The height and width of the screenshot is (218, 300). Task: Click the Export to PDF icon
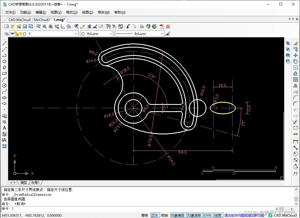pyautogui.click(x=162, y=26)
